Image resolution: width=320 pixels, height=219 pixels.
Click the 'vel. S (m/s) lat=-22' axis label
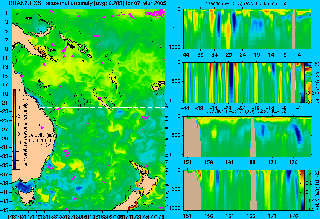317,190
